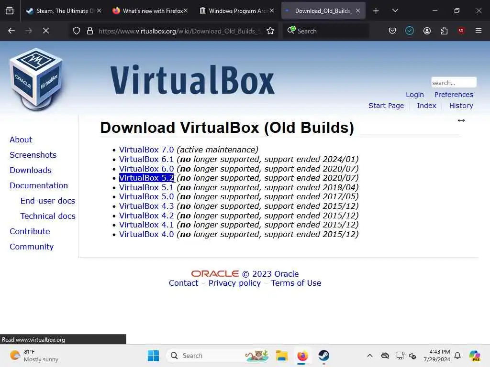Open the End-user docs sidebar link
490x367 pixels.
47,201
